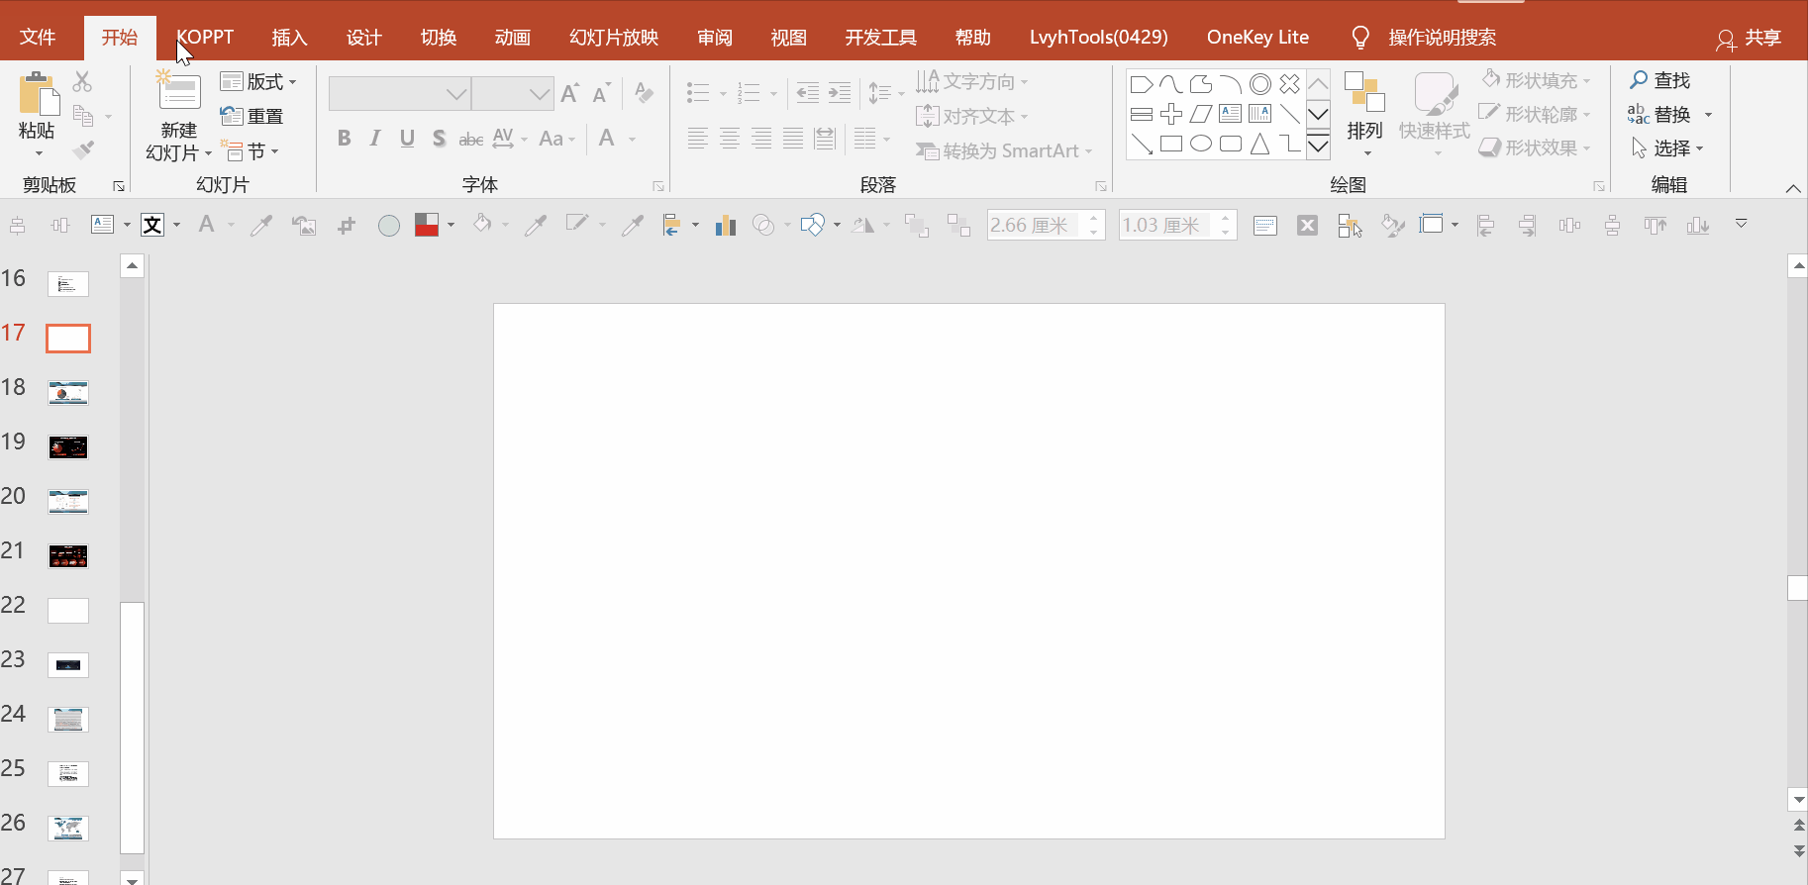This screenshot has width=1808, height=885.
Task: Click the gray circle shape icon in toolbar
Action: point(389,226)
